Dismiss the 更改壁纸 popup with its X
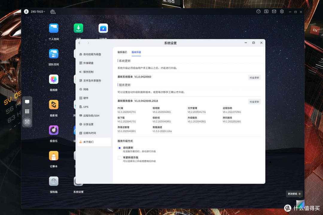323x215 pixels. (299, 194)
